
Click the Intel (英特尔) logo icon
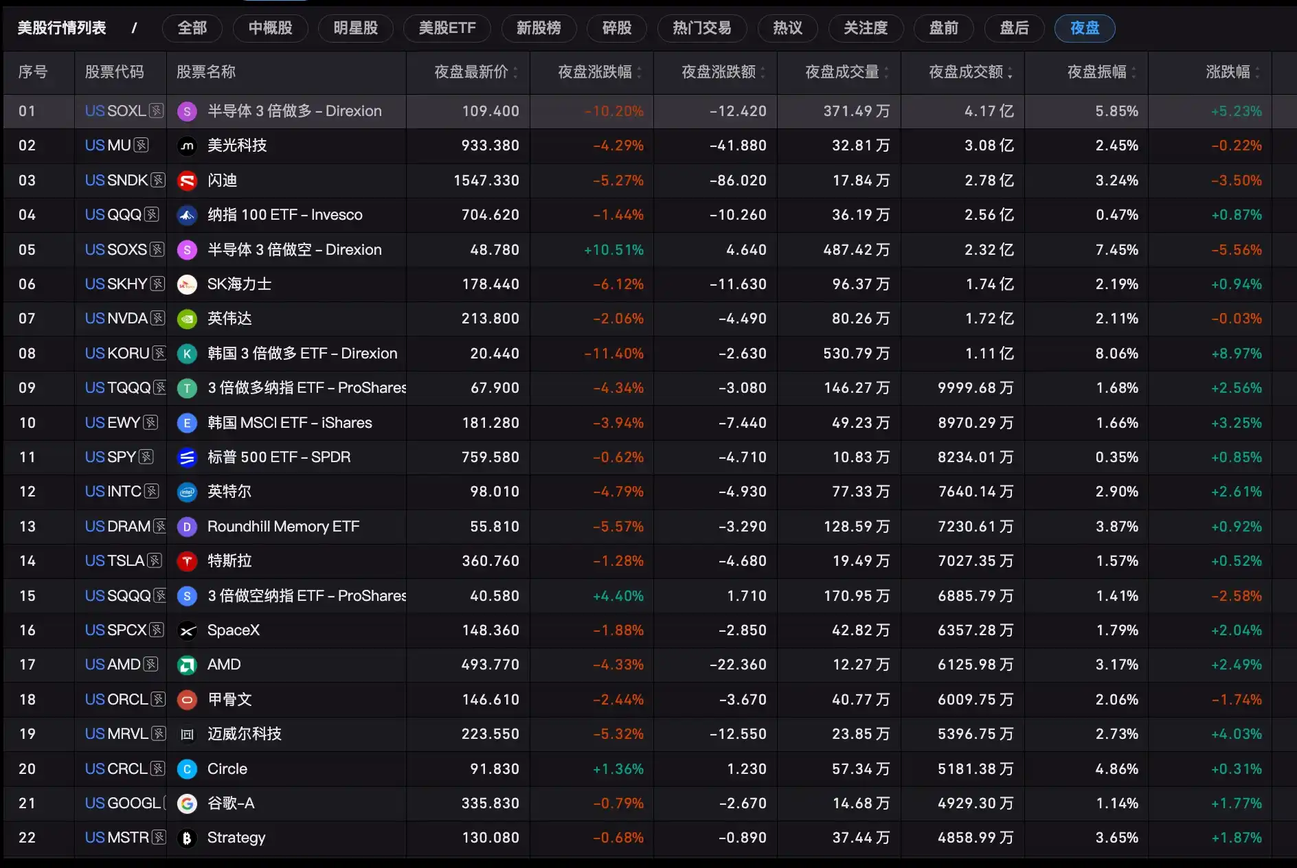pyautogui.click(x=187, y=492)
